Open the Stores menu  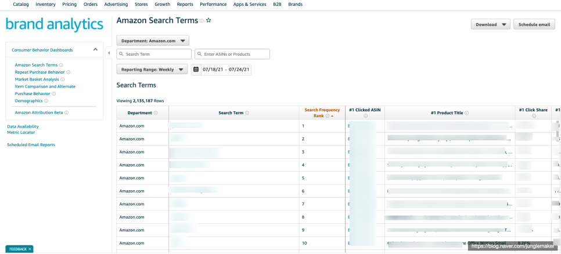[x=141, y=4]
